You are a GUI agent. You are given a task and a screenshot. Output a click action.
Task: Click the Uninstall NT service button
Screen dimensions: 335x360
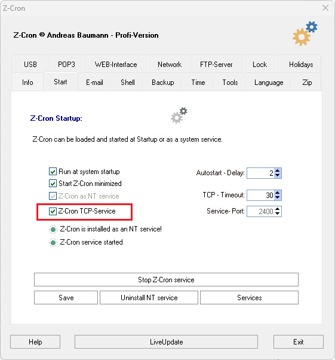(149, 298)
